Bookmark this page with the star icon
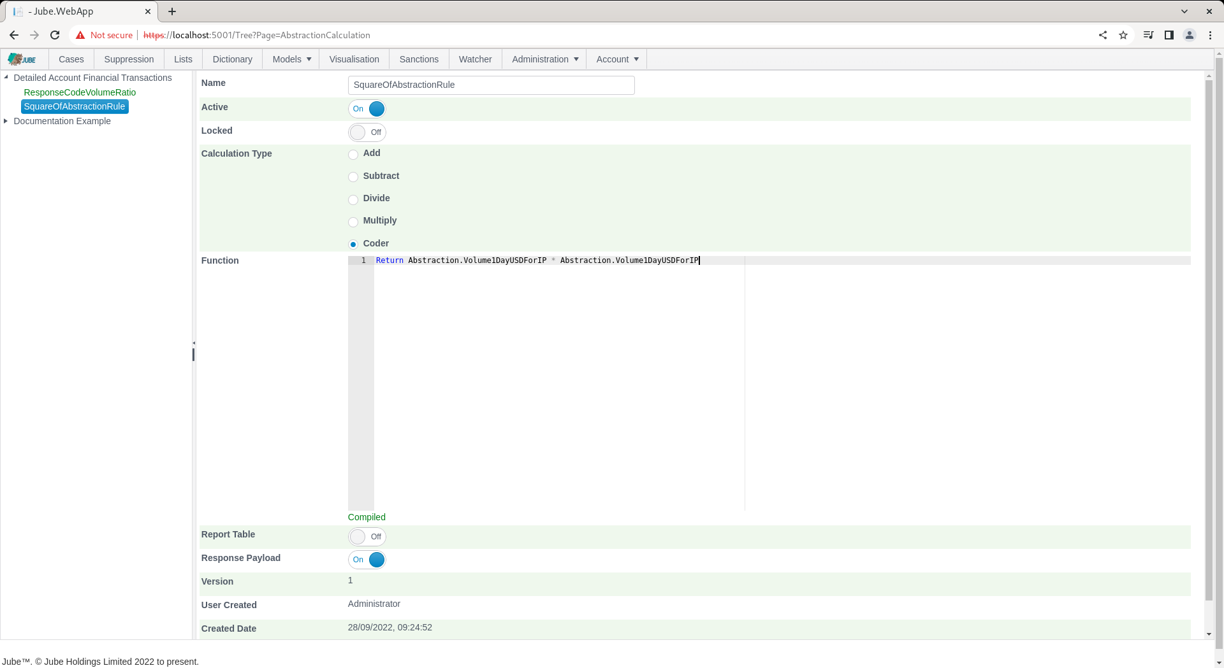 pyautogui.click(x=1123, y=35)
